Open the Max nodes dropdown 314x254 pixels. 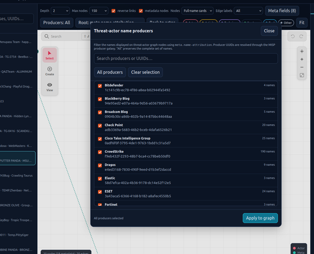point(99,11)
